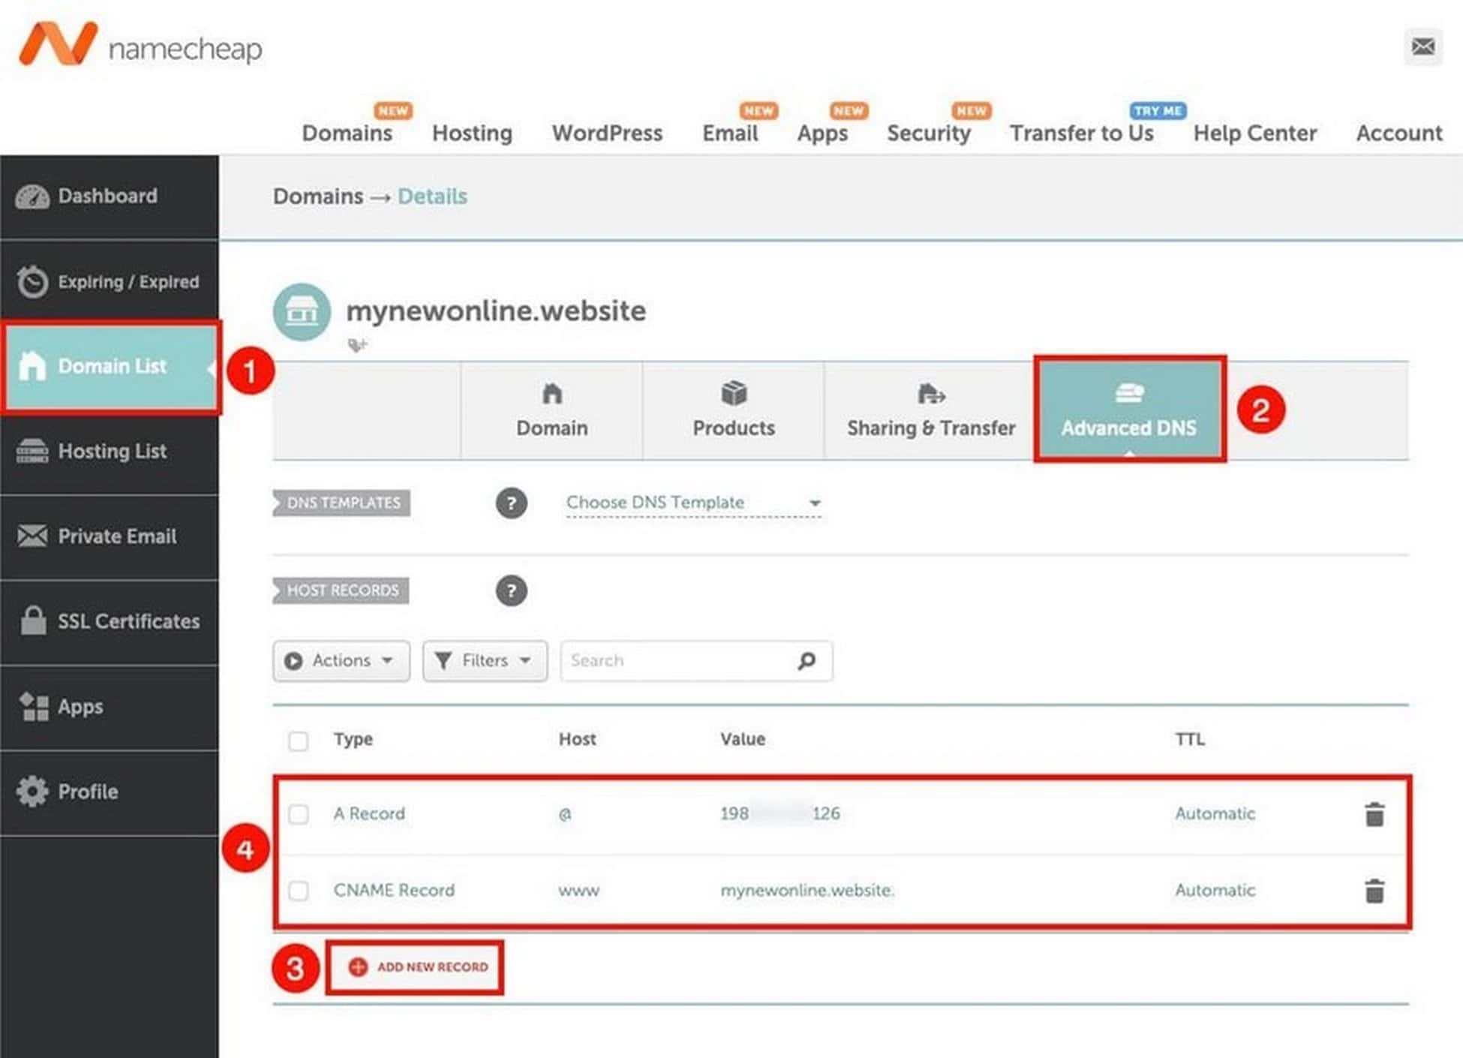
Task: Open the Domains breadcrumb link
Action: click(x=317, y=197)
